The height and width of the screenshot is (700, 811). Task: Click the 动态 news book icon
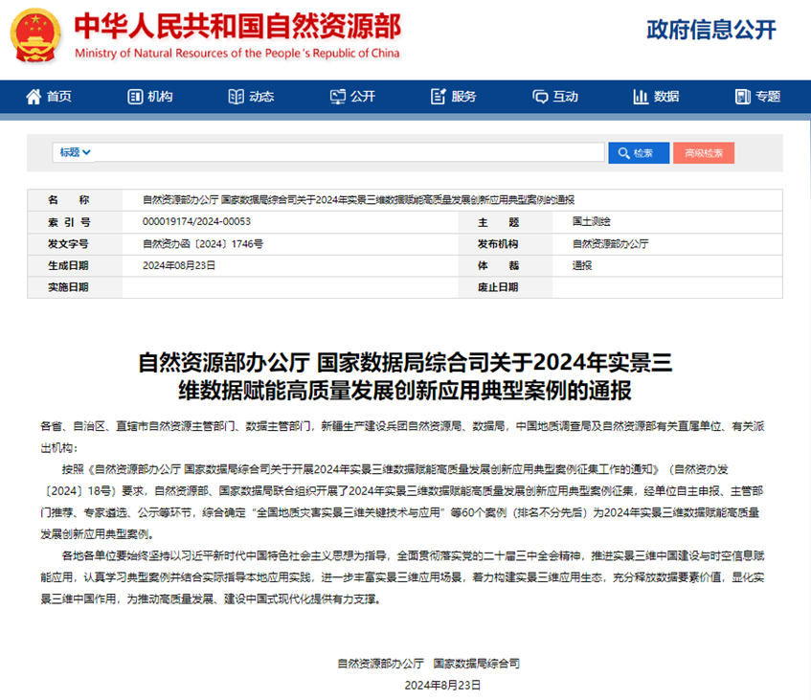point(236,97)
